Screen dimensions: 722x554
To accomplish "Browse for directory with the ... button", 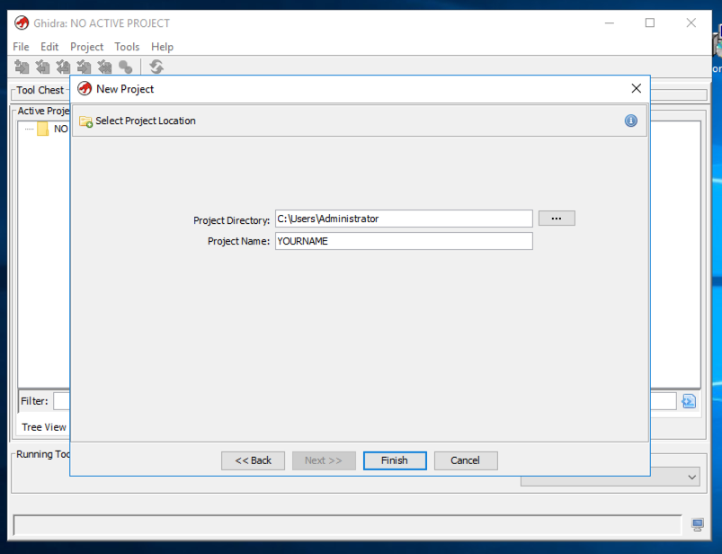I will [x=557, y=219].
